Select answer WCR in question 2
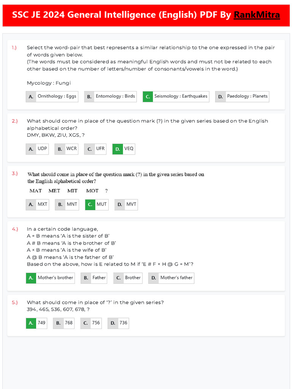292x389 pixels. coord(67,149)
